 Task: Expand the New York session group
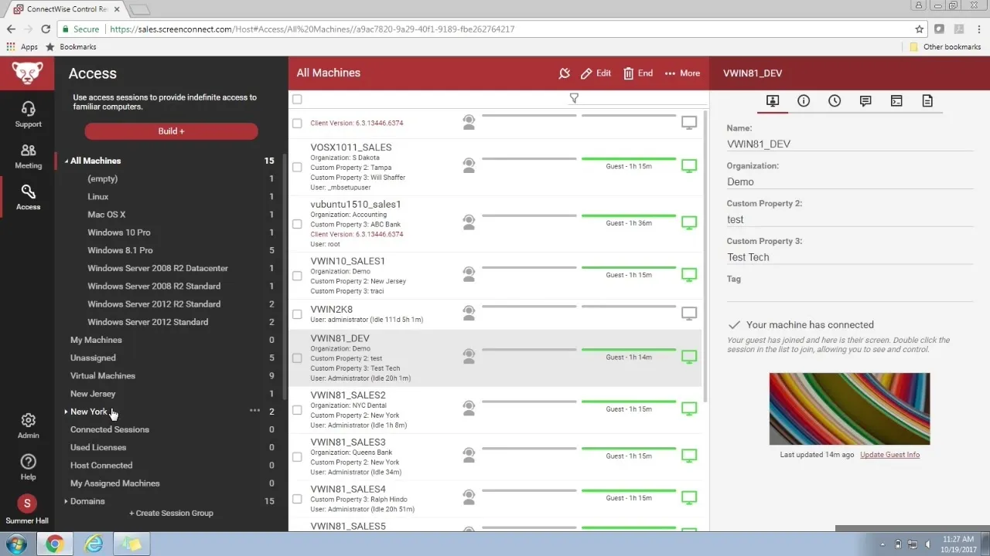[66, 412]
